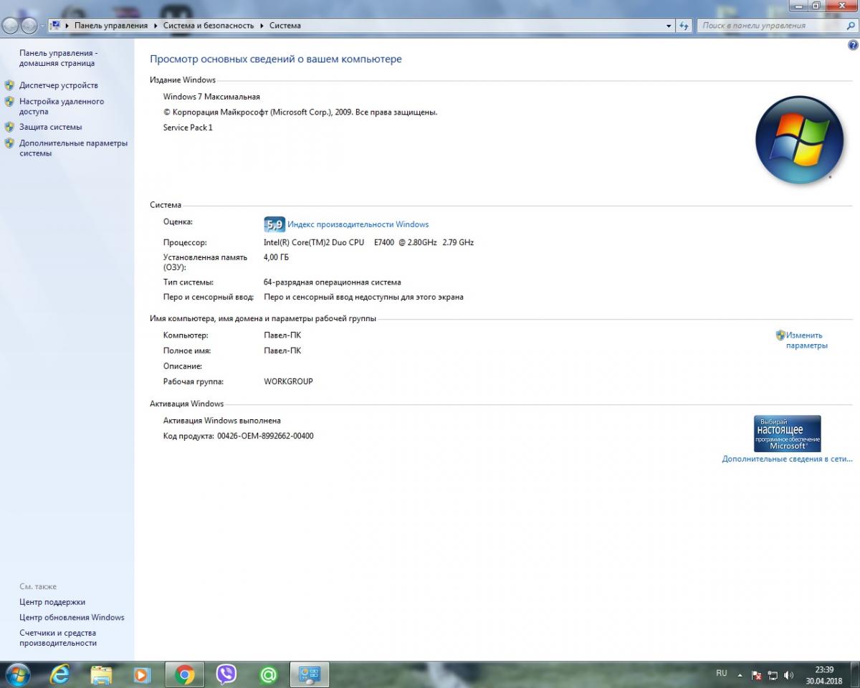Open 'Защита системы' sidebar link

click(x=50, y=127)
